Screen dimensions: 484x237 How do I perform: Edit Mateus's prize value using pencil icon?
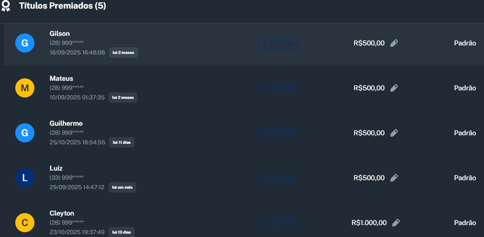click(x=394, y=88)
